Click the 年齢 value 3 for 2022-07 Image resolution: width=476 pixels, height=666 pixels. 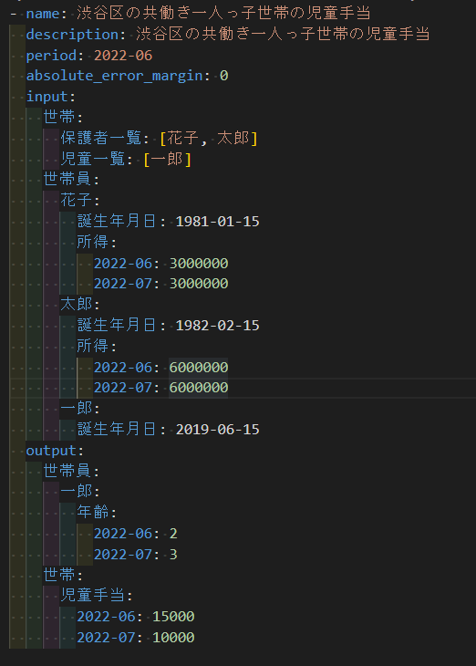(173, 555)
